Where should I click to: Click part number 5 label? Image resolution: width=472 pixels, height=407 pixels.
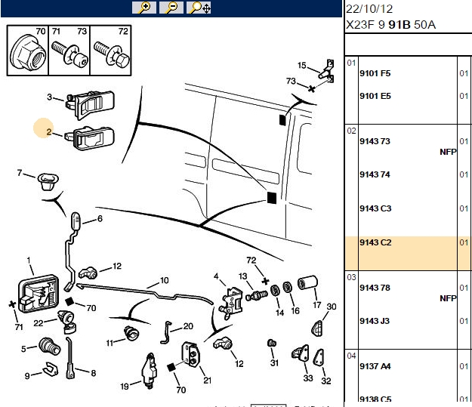23,349
